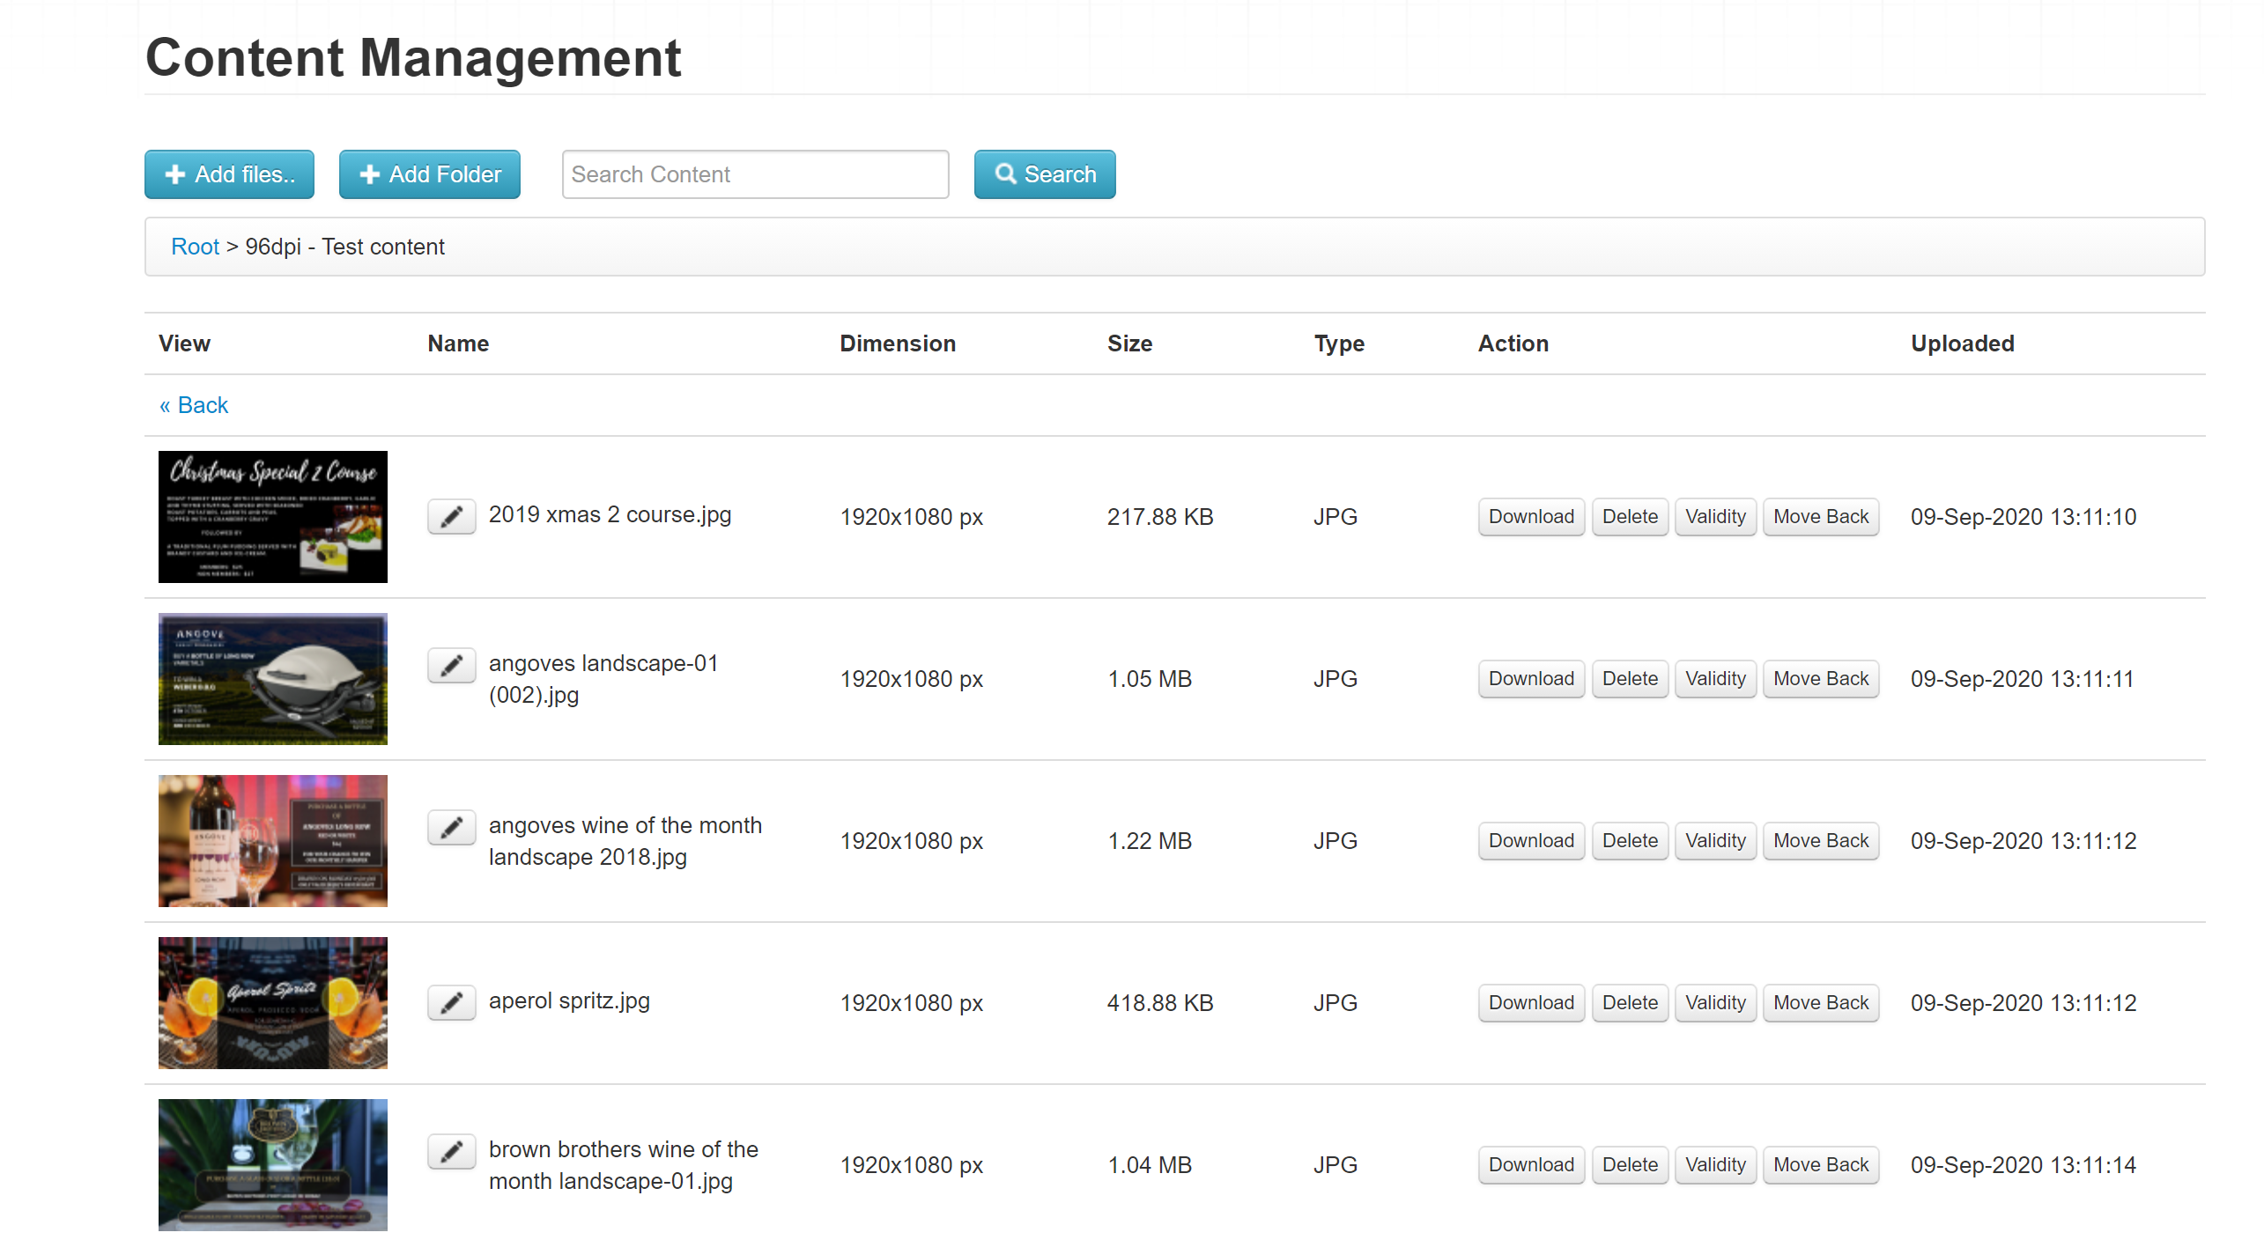Click the rename pencil icon beside angoves landscape-01 (002).jpg
The image size is (2264, 1240).
(x=451, y=665)
